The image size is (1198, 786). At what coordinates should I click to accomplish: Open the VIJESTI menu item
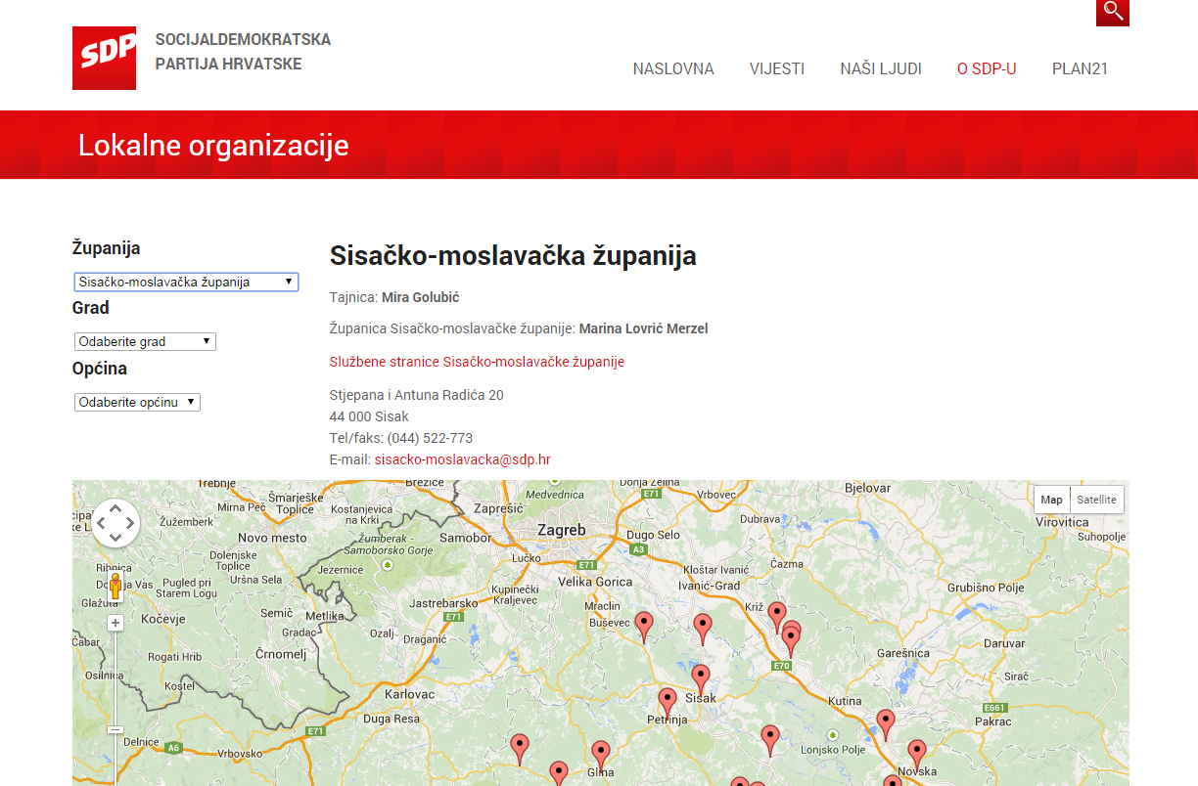pos(777,68)
